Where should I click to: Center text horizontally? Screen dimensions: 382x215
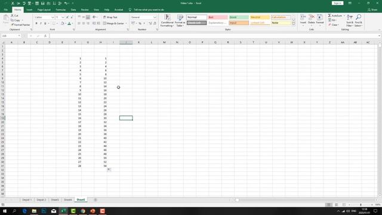coord(84,23)
